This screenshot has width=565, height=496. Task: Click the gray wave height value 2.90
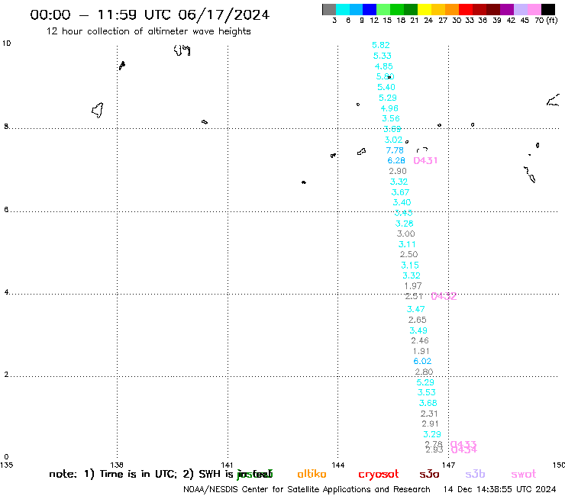[x=398, y=171]
